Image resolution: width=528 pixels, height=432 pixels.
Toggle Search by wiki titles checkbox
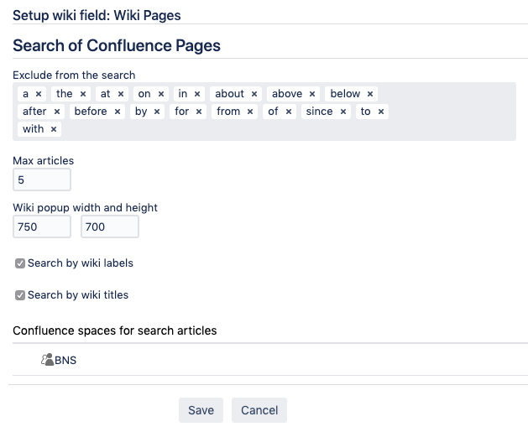click(20, 295)
